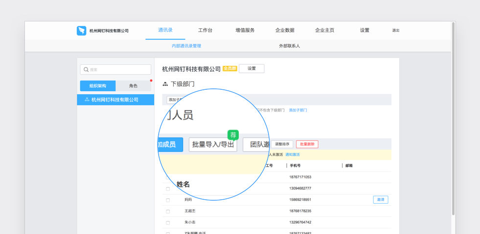Click the DingTalk logo icon

[81, 31]
